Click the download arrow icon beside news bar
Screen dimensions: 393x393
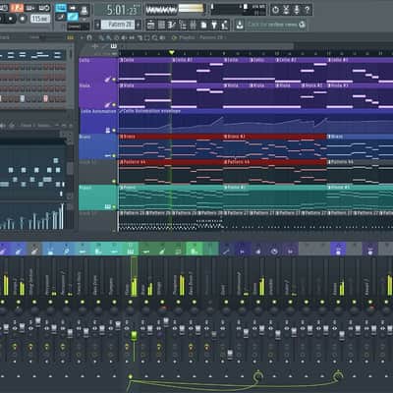[x=240, y=25]
